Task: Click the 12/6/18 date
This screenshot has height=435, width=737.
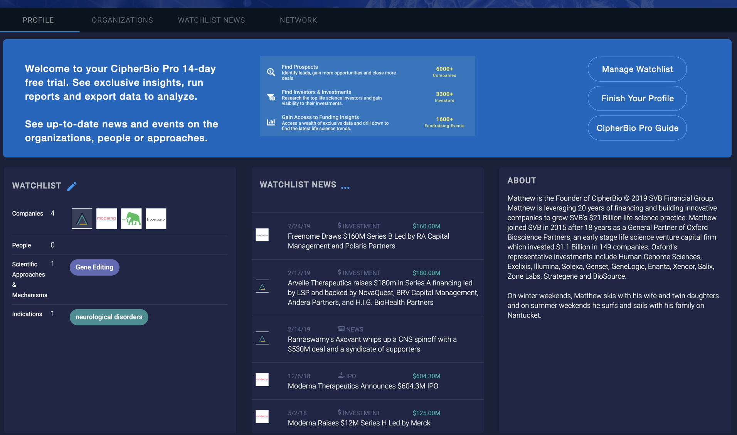Action: pyautogui.click(x=299, y=376)
